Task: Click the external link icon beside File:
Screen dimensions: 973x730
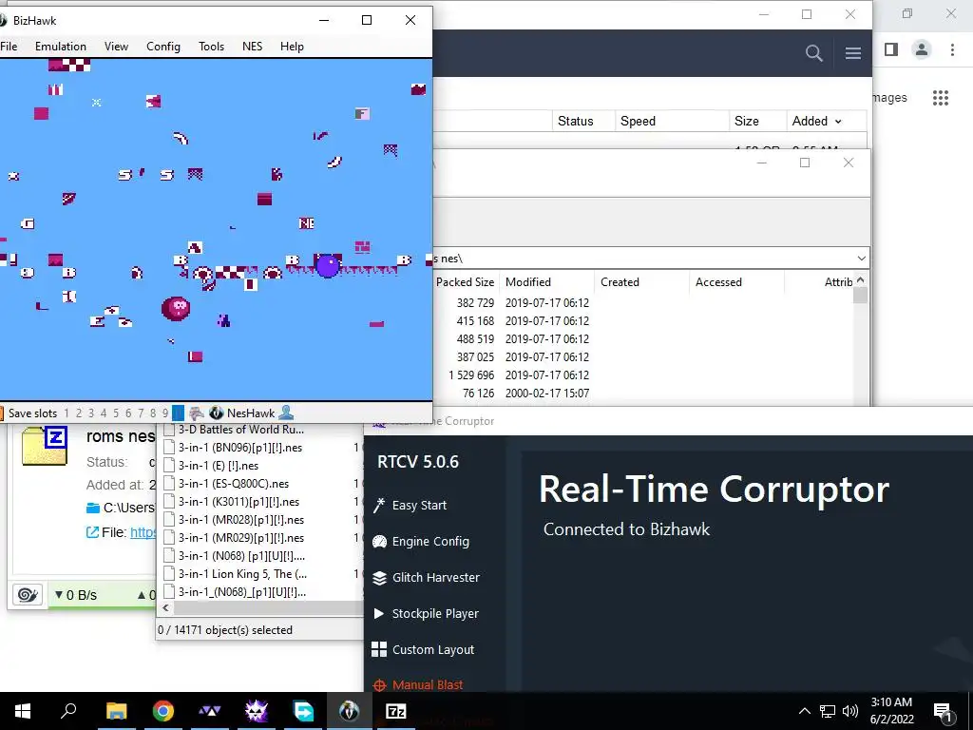Action: click(92, 532)
